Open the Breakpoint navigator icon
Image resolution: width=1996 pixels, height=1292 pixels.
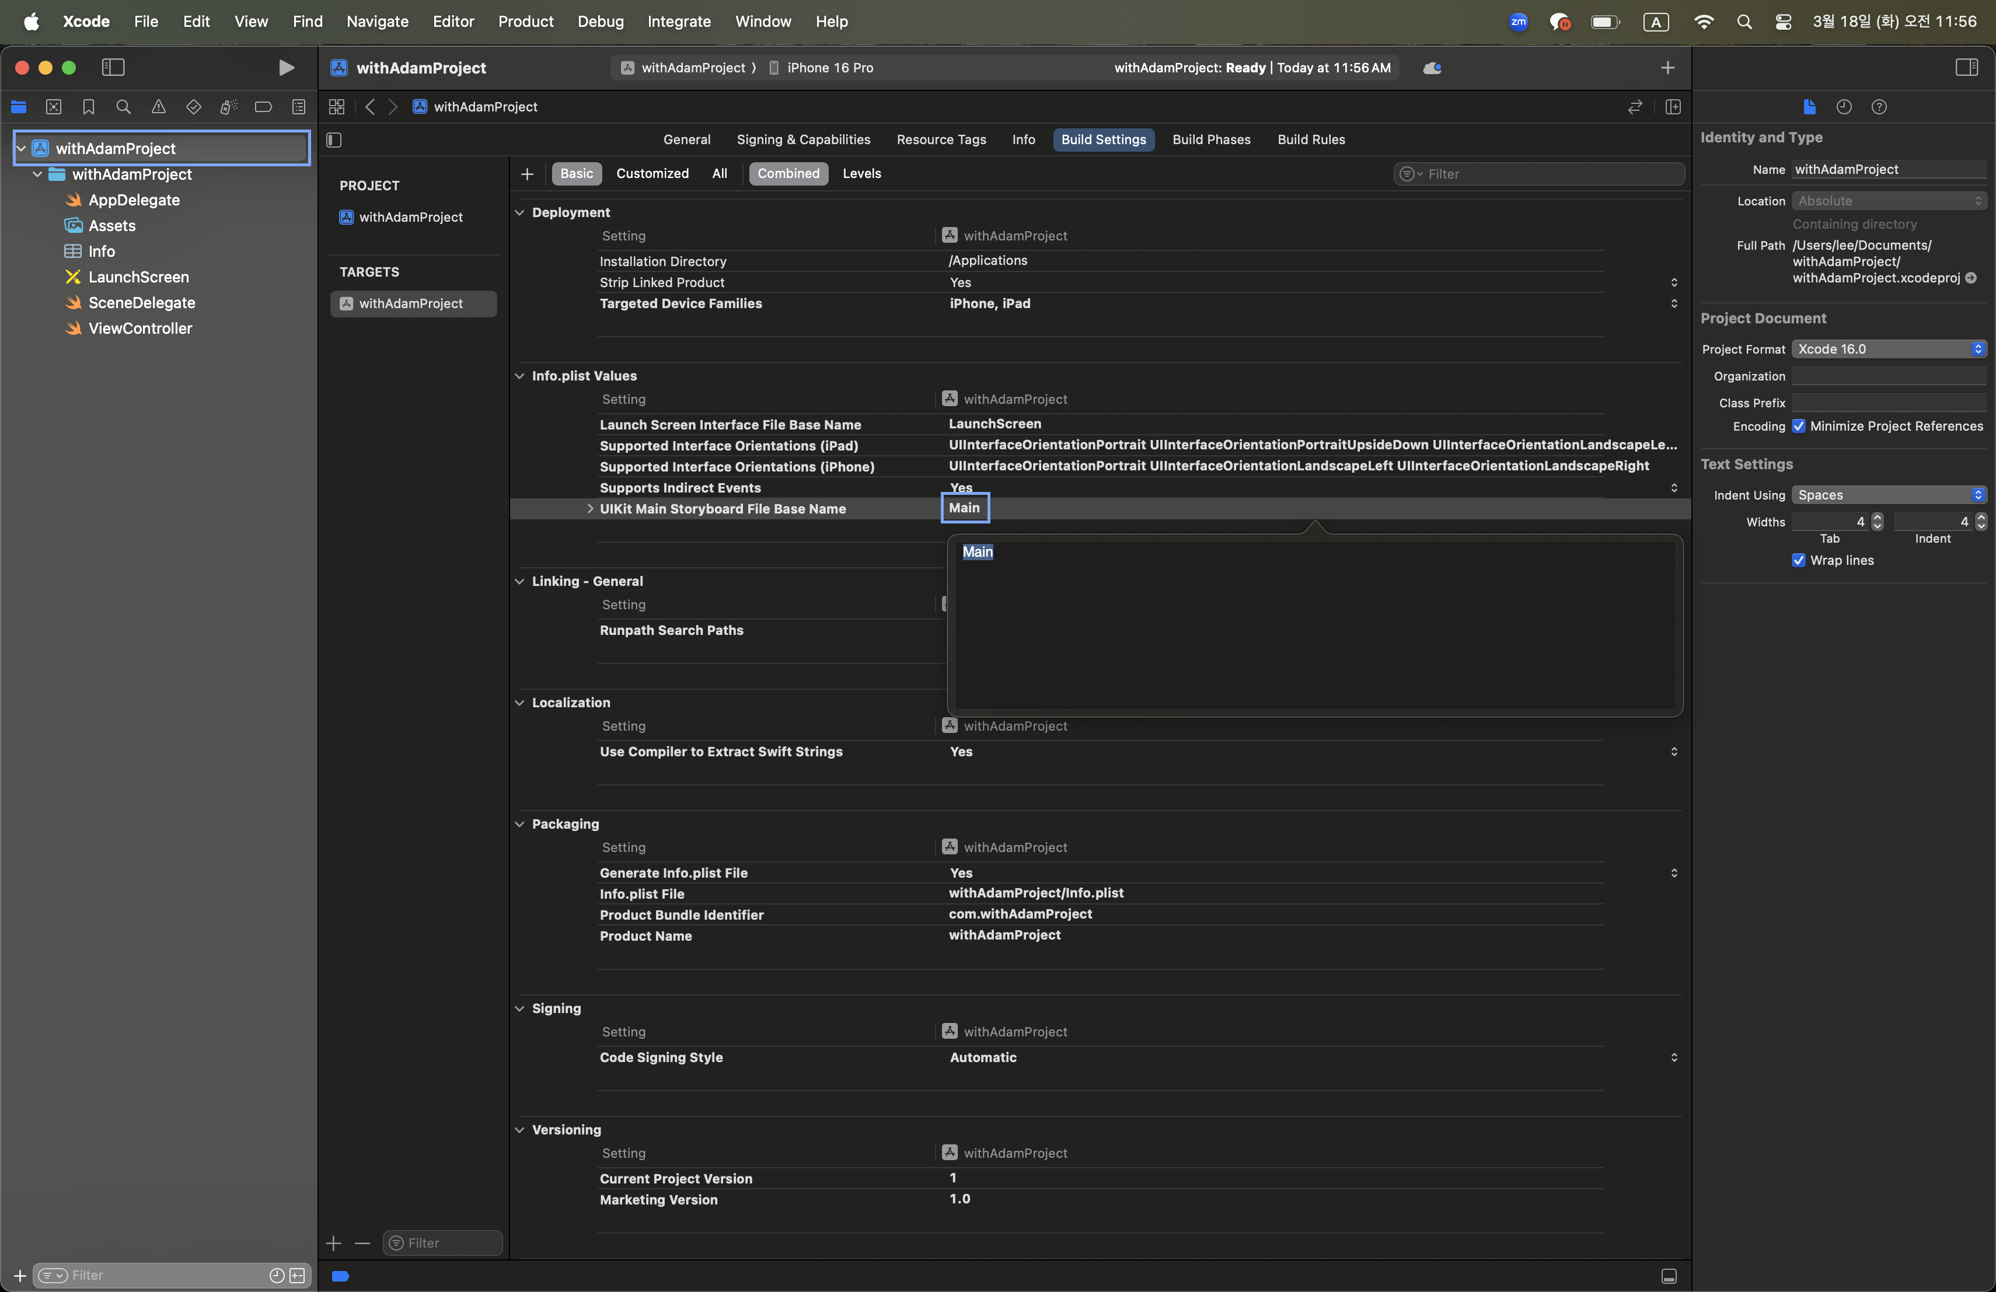263,106
